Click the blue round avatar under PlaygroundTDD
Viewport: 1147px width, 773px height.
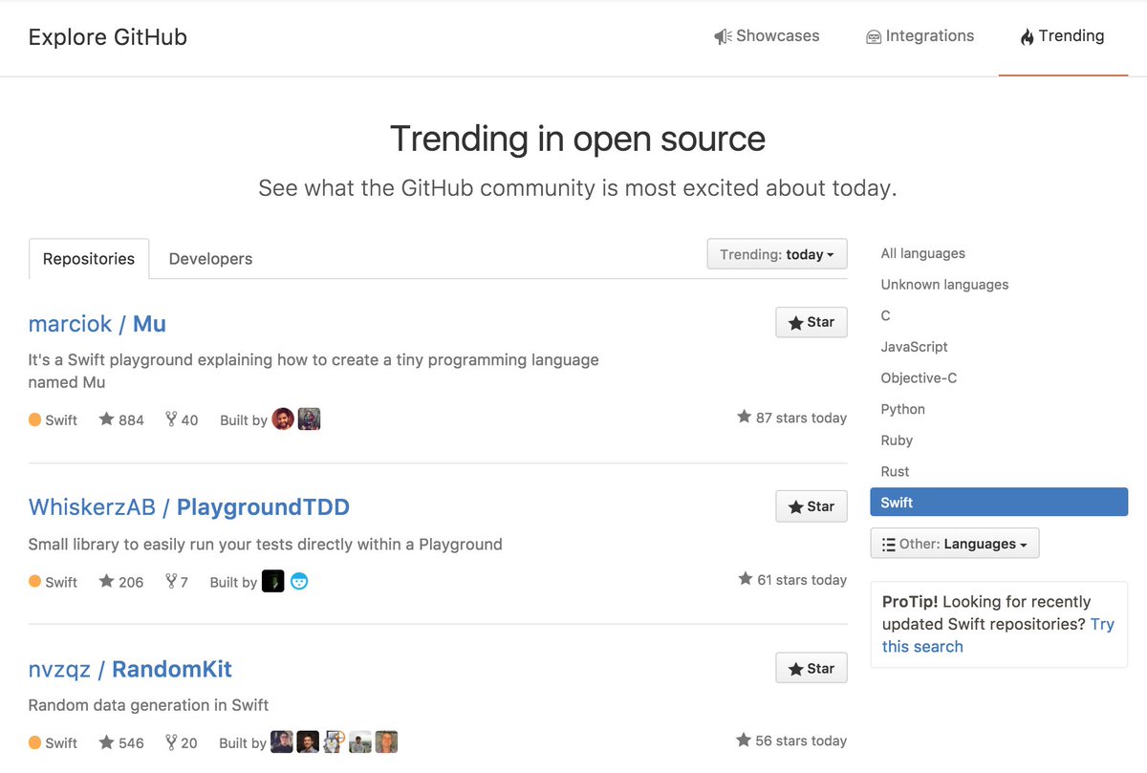(x=299, y=581)
